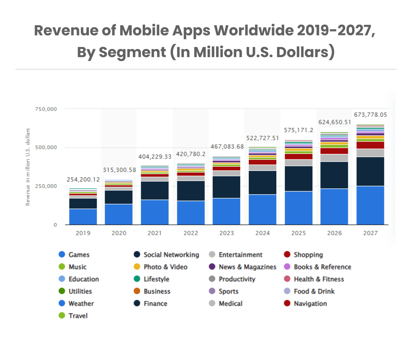Click the 467,083.68 total label
Image resolution: width=412 pixels, height=356 pixels.
tap(227, 147)
